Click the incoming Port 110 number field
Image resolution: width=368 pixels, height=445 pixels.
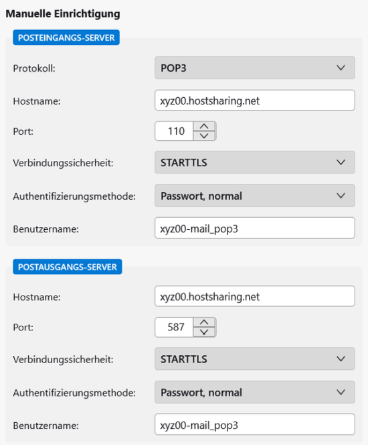[x=174, y=131]
